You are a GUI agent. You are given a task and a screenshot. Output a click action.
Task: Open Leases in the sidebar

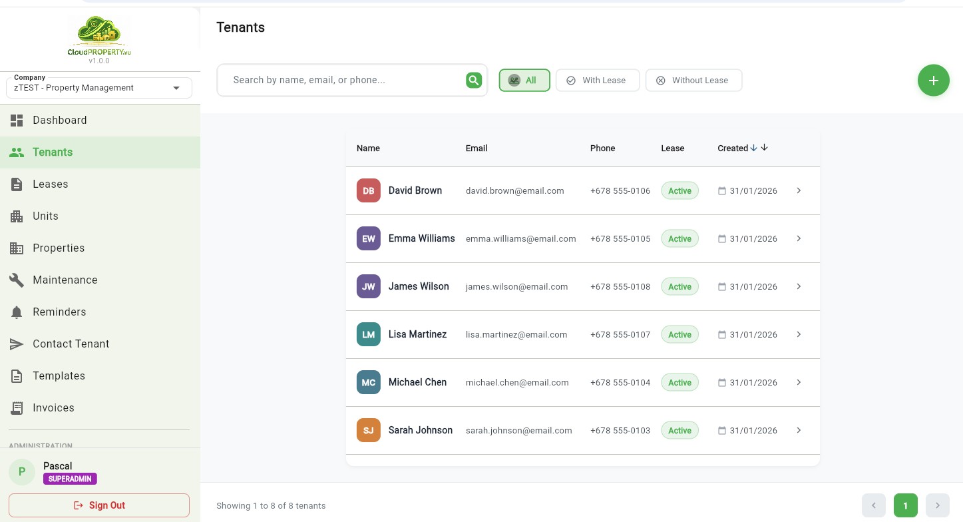[51, 184]
